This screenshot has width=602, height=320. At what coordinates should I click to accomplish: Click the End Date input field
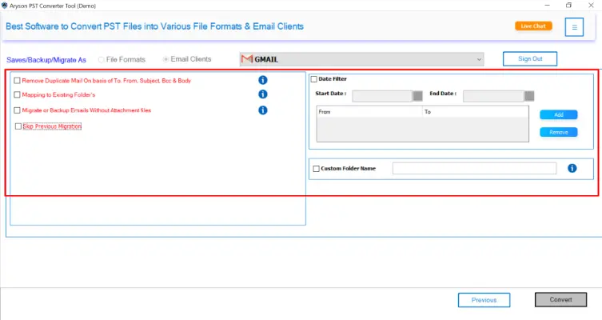493,96
